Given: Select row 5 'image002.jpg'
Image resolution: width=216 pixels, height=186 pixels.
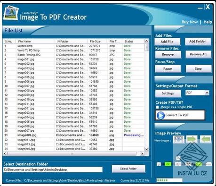Looking at the screenshot, I should (74, 64).
